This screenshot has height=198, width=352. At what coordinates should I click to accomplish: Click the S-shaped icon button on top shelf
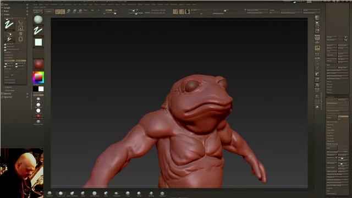click(188, 12)
